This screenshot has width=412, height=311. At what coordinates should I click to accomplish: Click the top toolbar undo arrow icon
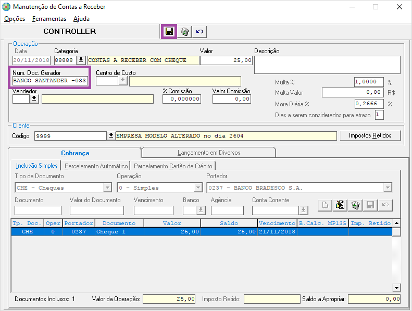coord(199,32)
